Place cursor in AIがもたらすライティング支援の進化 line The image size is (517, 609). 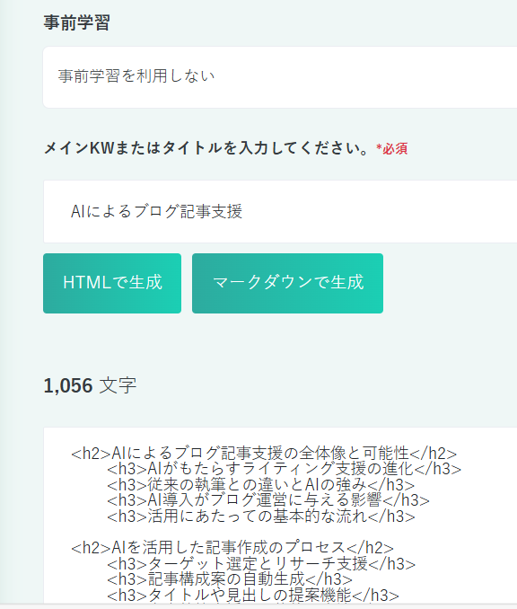pyautogui.click(x=285, y=469)
